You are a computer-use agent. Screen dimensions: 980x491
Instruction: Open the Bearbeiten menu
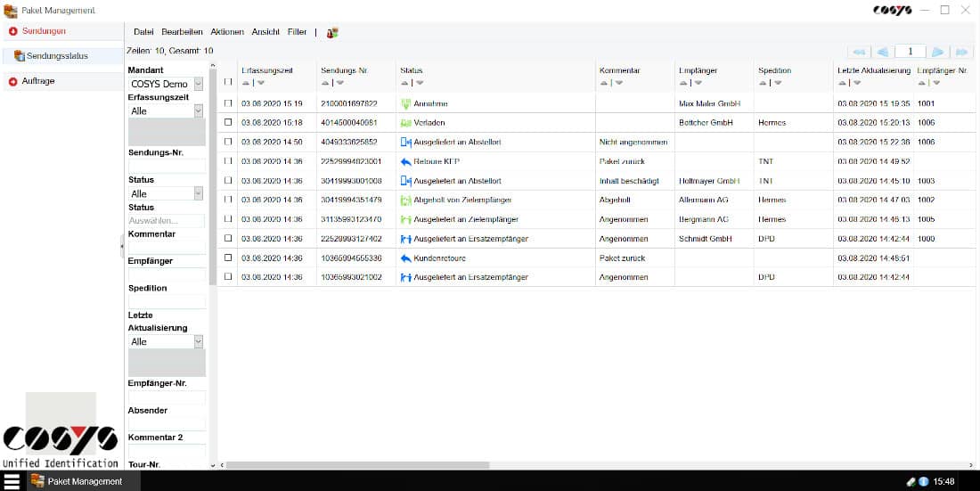[x=182, y=32]
